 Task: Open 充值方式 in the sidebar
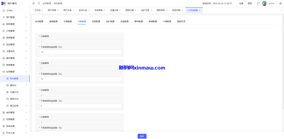[x=15, y=92]
